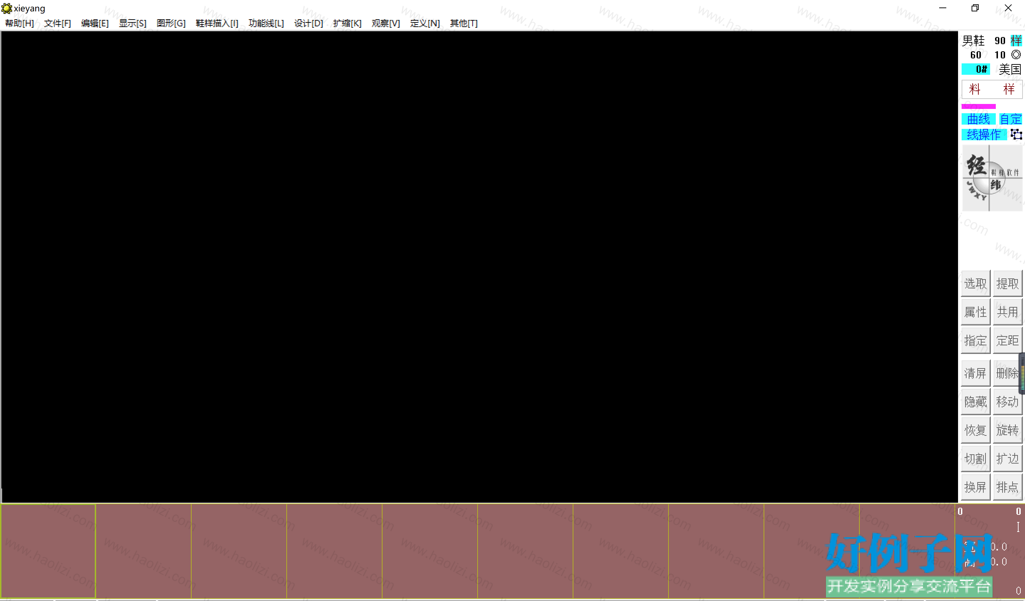Click the value 10 in the side panel
Image resolution: width=1025 pixels, height=601 pixels.
tap(1000, 55)
